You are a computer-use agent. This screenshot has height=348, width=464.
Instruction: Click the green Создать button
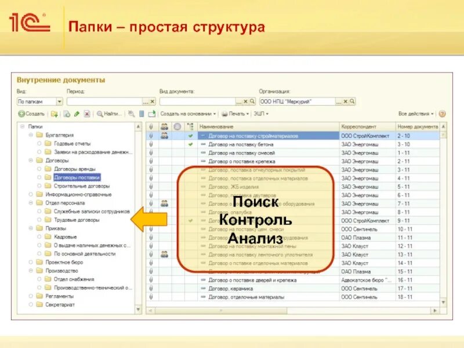(x=31, y=114)
